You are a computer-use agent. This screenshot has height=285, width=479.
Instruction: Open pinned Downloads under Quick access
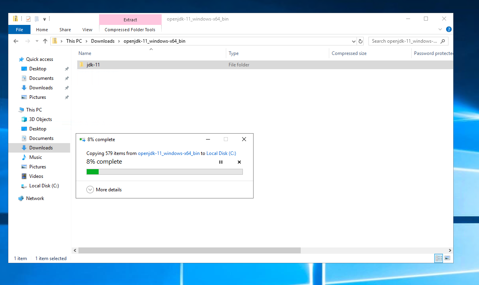pyautogui.click(x=41, y=88)
